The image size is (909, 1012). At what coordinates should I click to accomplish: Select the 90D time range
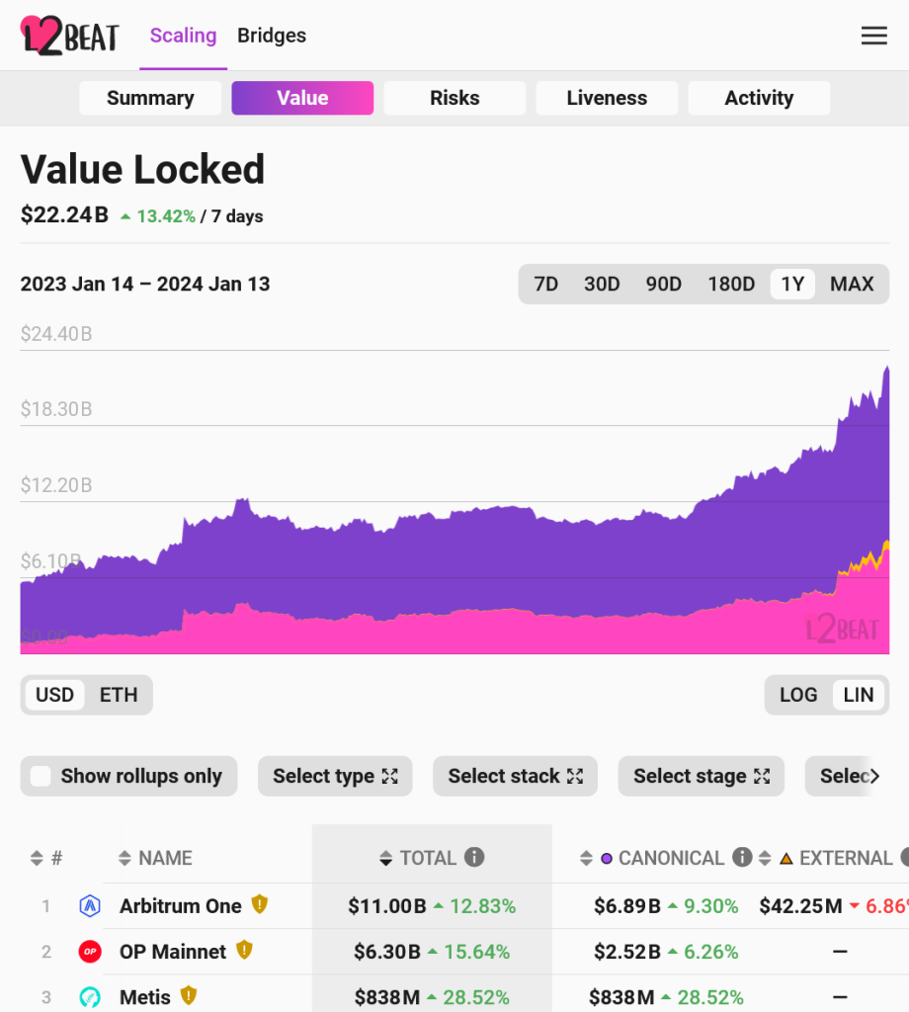coord(664,284)
